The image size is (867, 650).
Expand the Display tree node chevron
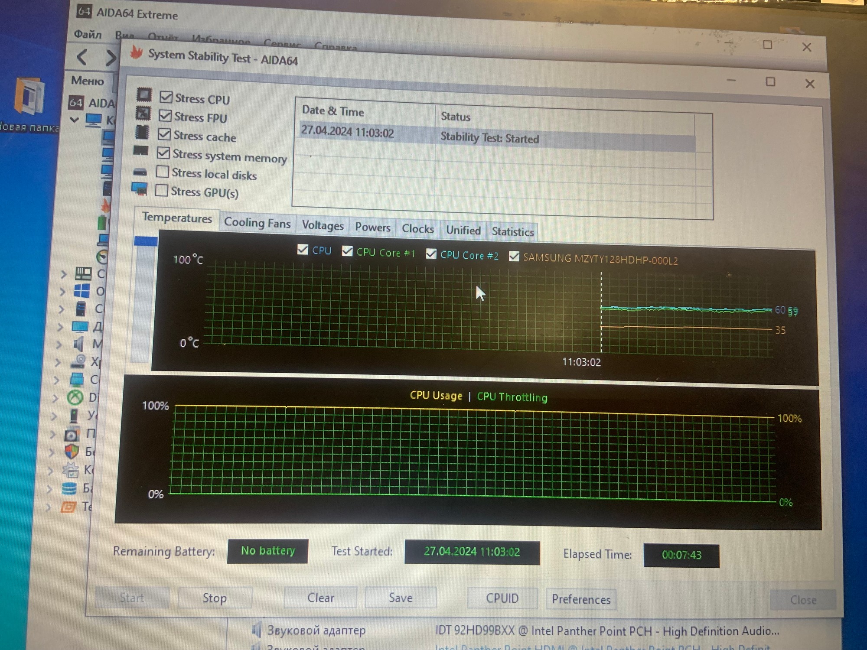(60, 327)
